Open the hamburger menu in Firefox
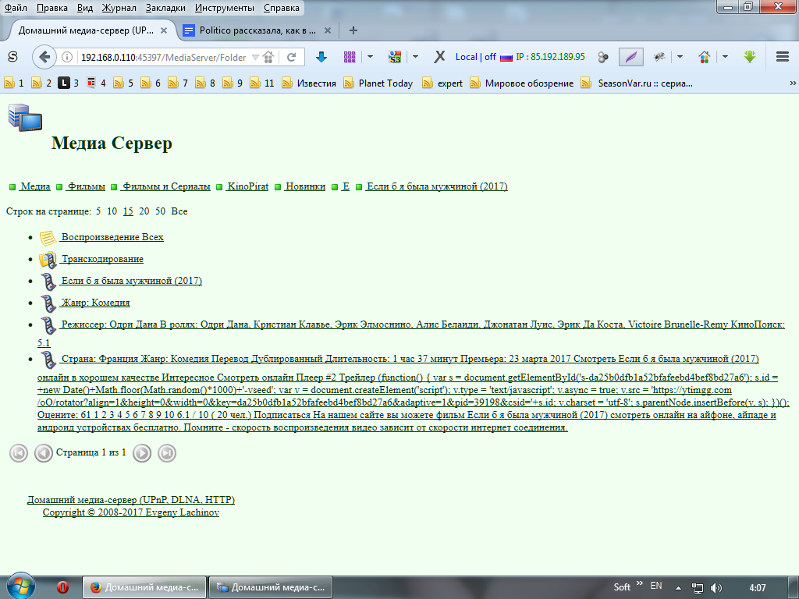 click(x=782, y=57)
